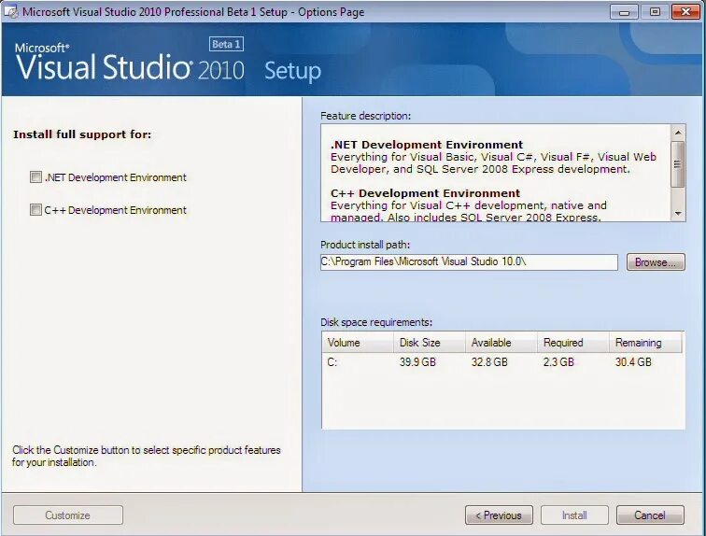Cancel the setup
This screenshot has height=536, width=706.
pos(650,515)
